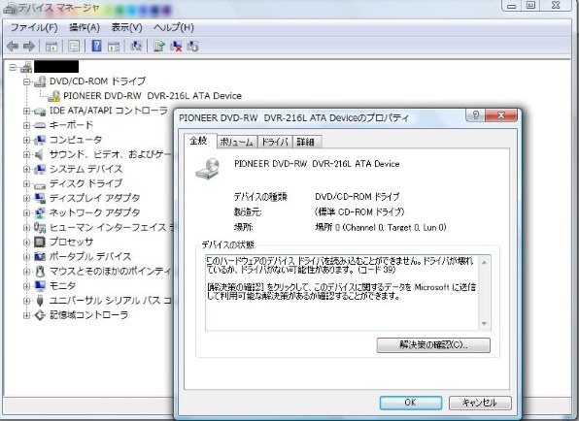The height and width of the screenshot is (421, 579).
Task: Click the システム デバイス icon
Action: coord(40,169)
